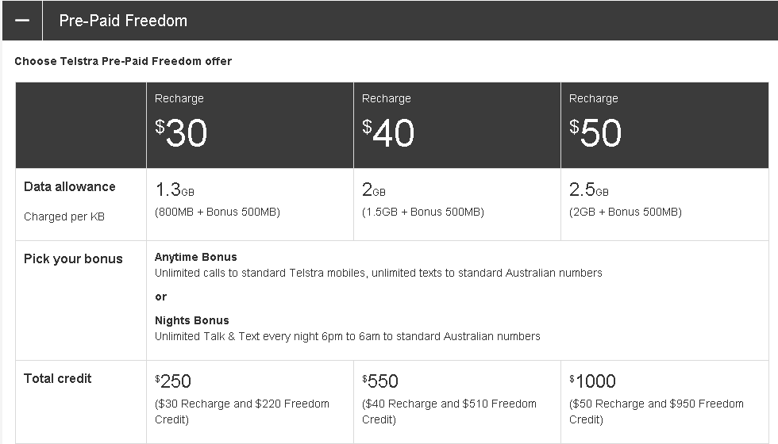This screenshot has height=444, width=778.
Task: Click the $1000 total credit amount
Action: (x=592, y=381)
